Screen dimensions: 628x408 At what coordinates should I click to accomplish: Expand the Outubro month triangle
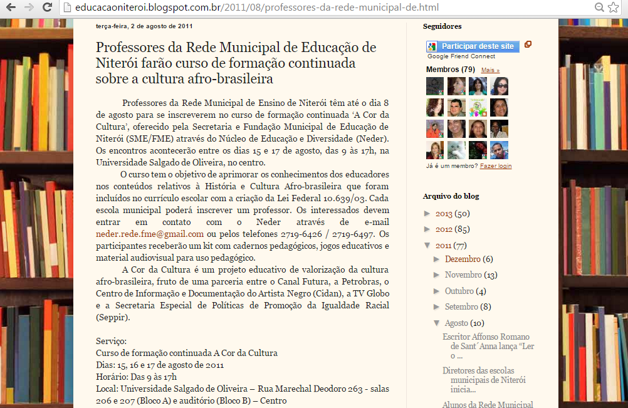click(437, 291)
